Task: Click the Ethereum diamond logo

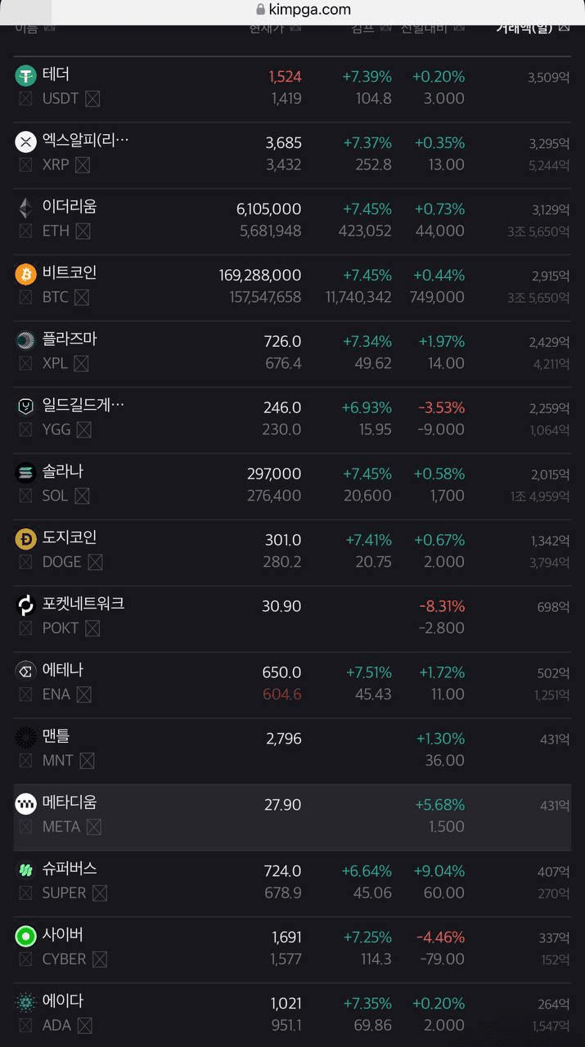Action: point(26,208)
